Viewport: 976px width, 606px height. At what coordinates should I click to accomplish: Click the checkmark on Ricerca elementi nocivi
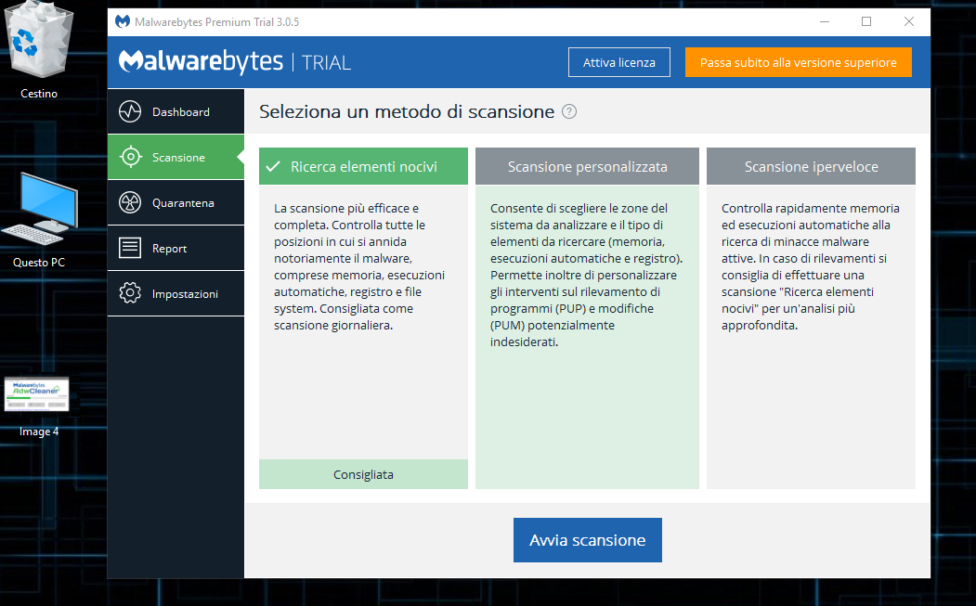pos(273,167)
